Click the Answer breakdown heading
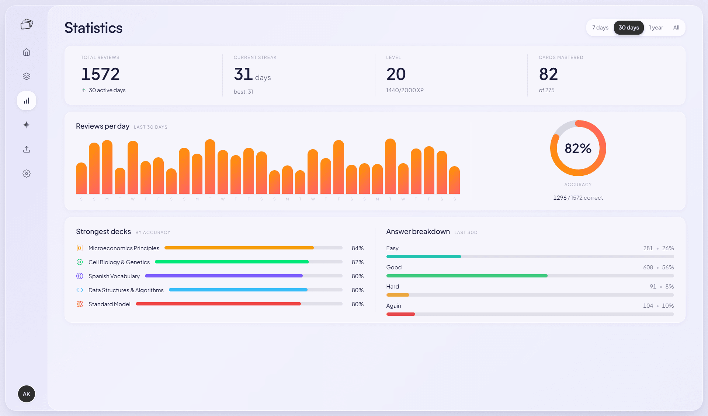Viewport: 708px width, 416px height. pos(418,231)
